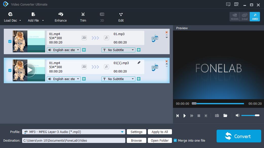Uncheck the first 01.mp4 item checkbox
This screenshot has width=264, height=148.
pyautogui.click(x=10, y=41)
